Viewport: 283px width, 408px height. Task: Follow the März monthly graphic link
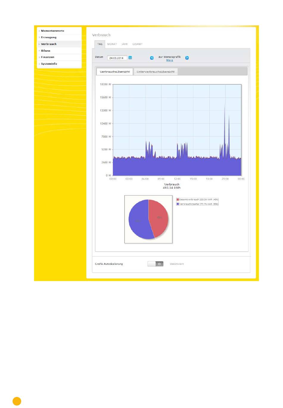(170, 60)
